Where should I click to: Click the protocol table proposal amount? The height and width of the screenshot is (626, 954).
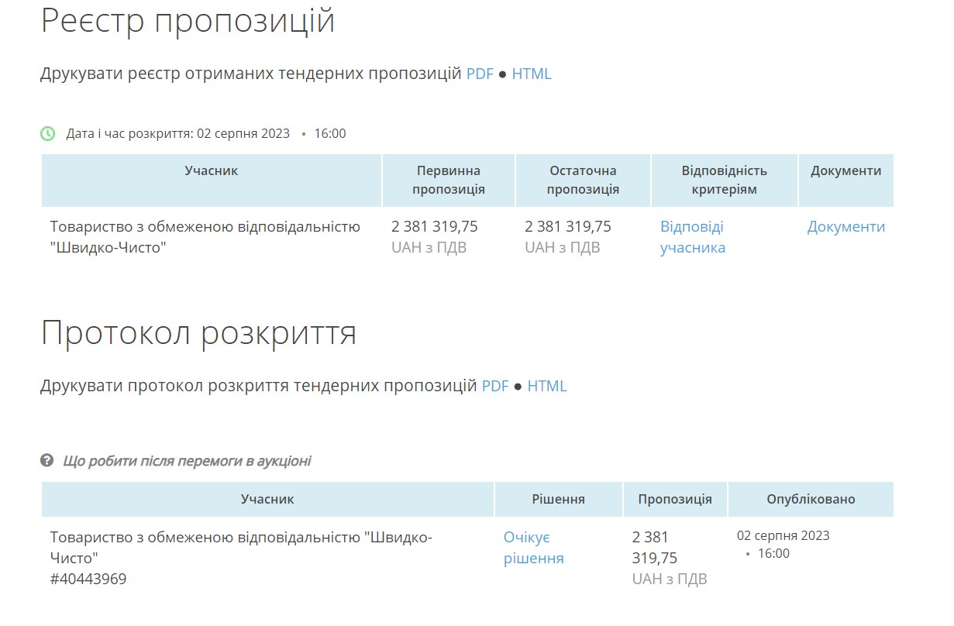point(655,548)
